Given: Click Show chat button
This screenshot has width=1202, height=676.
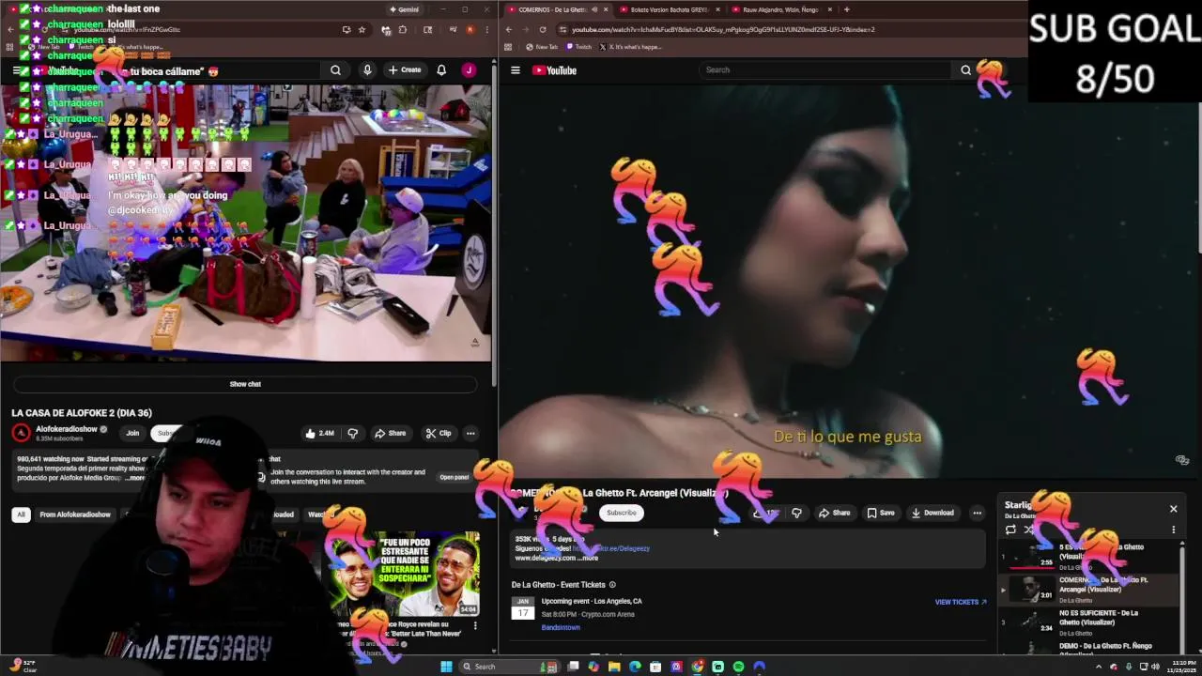Looking at the screenshot, I should pyautogui.click(x=245, y=384).
